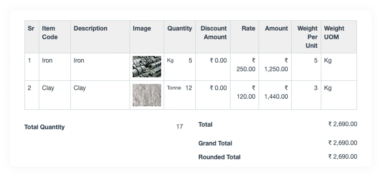
Task: Click the Weight Per Unit header
Action: tap(307, 37)
